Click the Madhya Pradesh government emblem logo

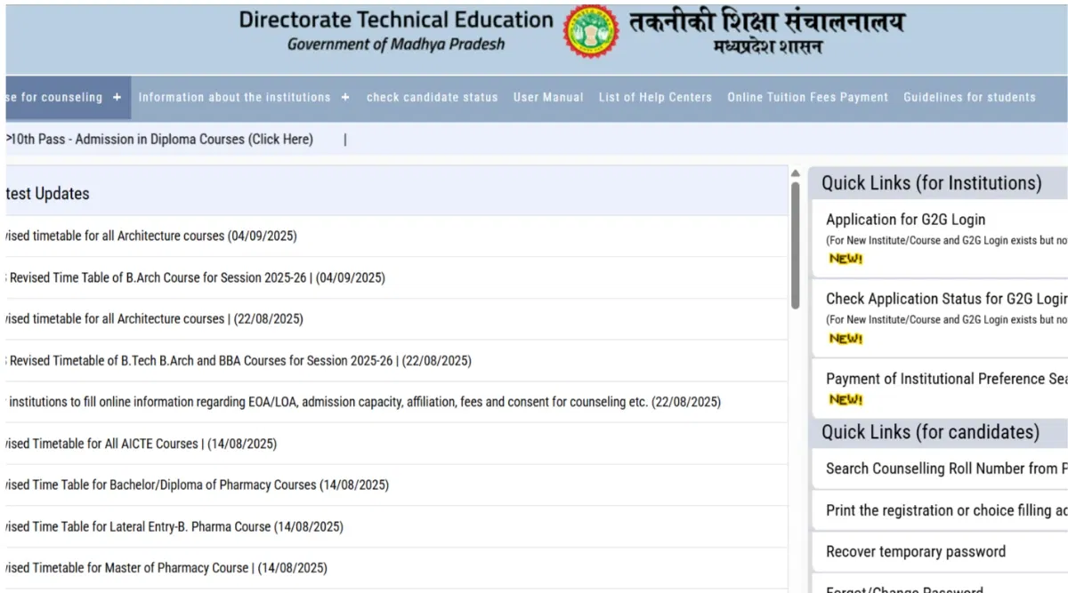click(591, 32)
